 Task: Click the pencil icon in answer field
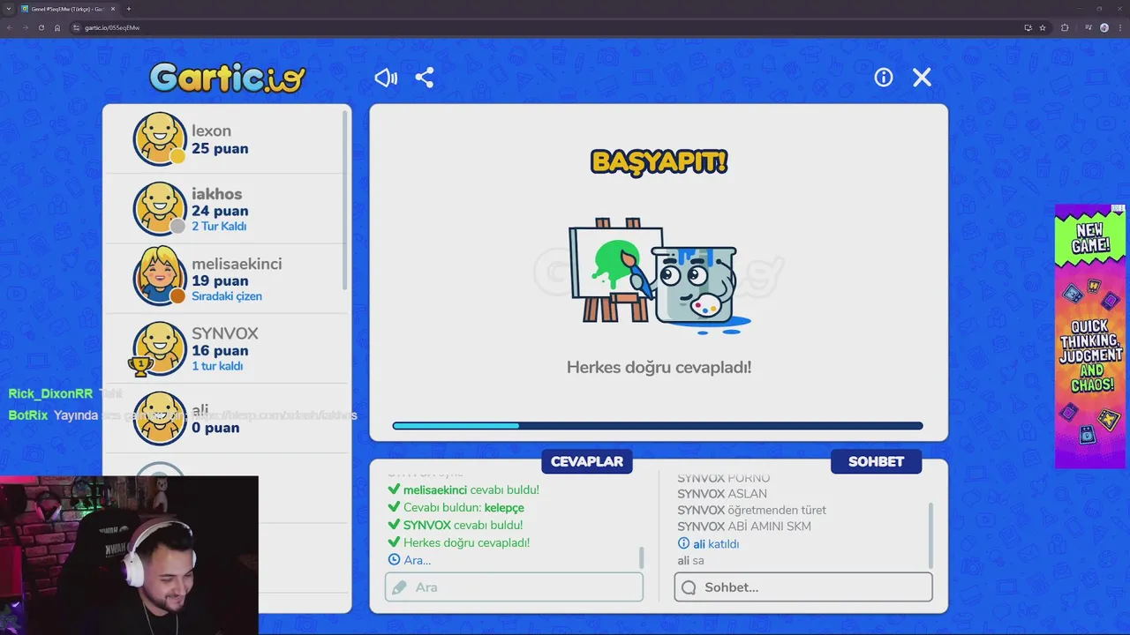[x=400, y=587]
